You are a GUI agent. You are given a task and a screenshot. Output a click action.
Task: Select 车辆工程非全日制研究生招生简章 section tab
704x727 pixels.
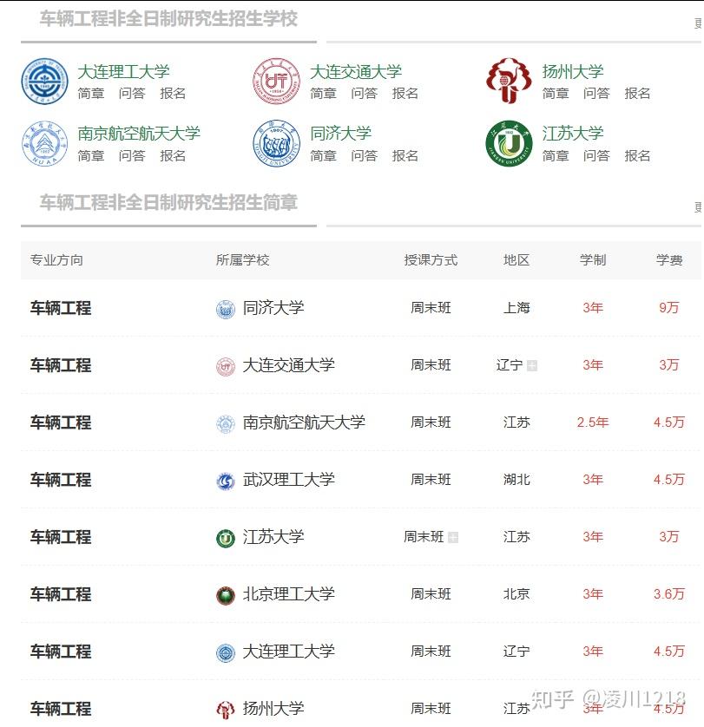coord(168,203)
